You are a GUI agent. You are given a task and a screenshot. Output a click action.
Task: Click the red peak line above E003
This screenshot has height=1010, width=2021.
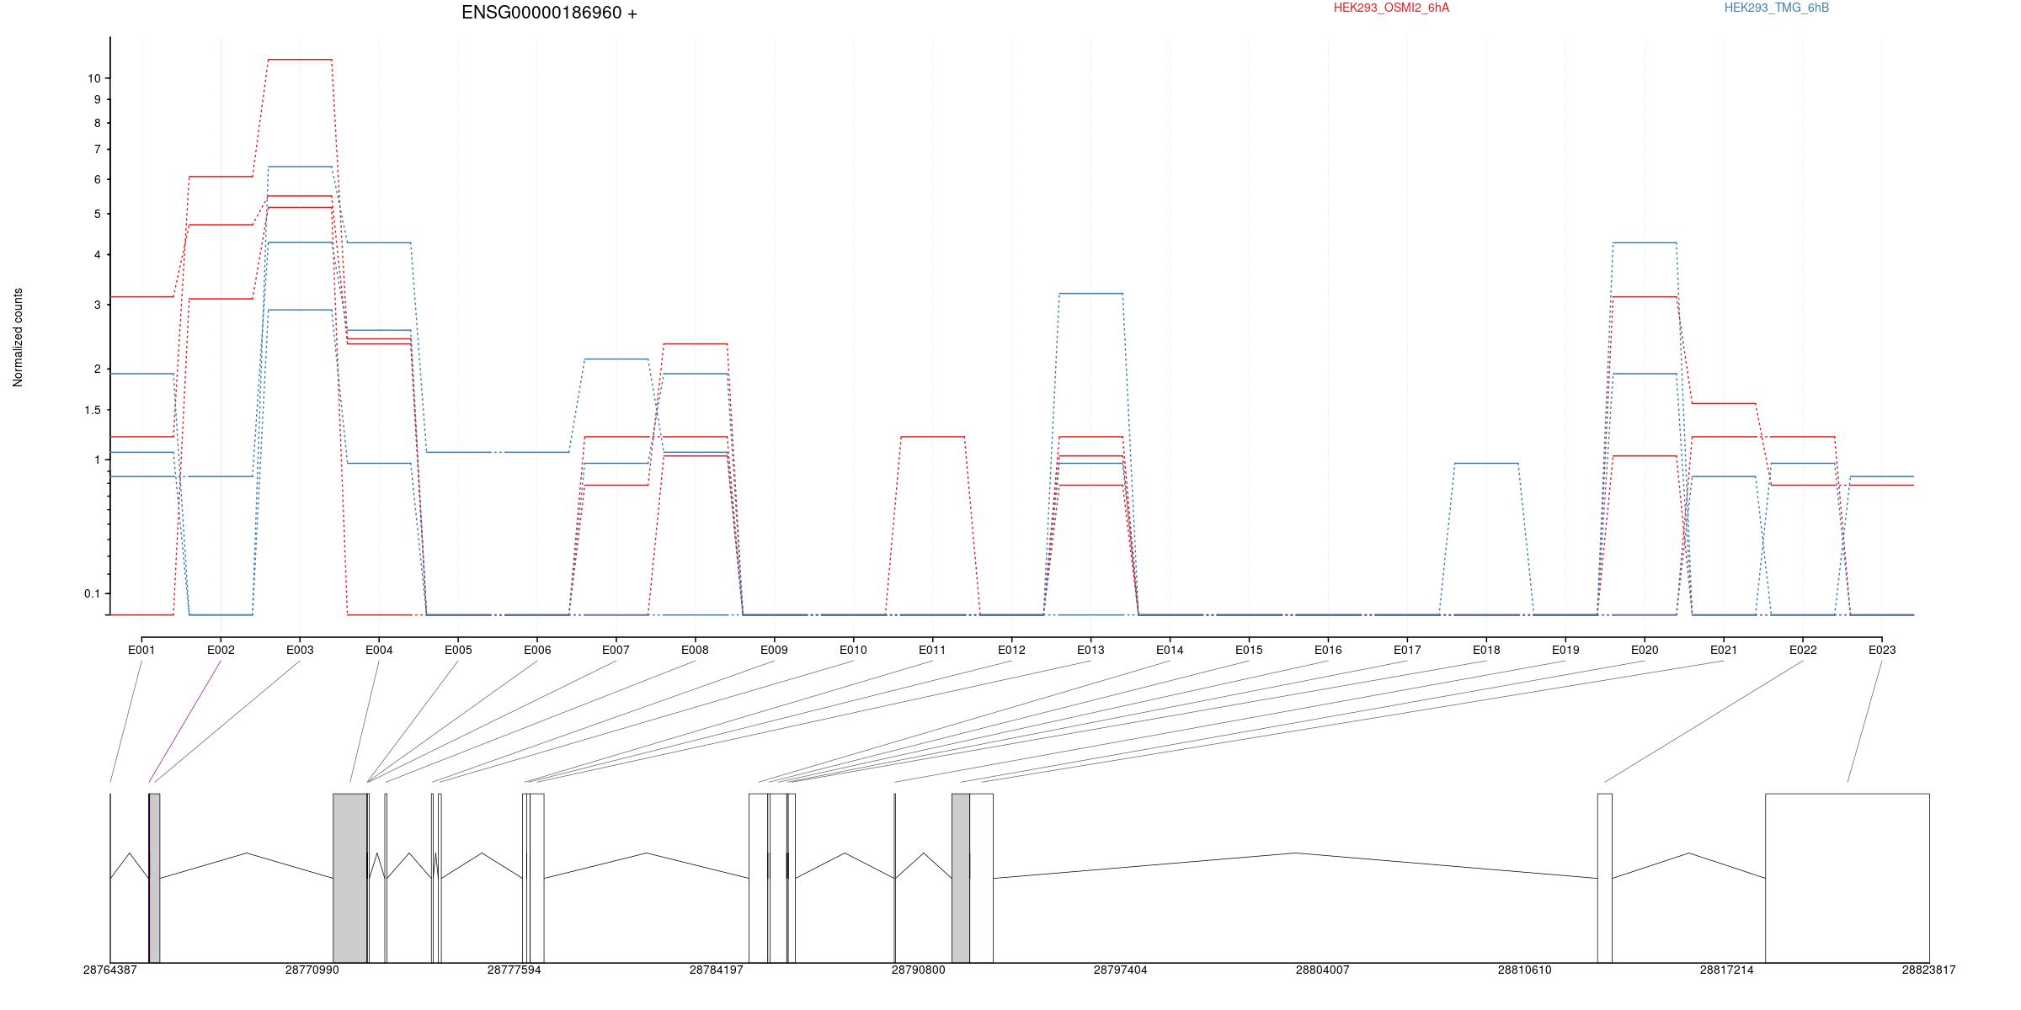click(300, 60)
